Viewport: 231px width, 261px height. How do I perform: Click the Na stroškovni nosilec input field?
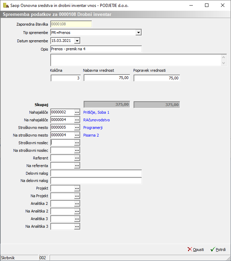[x=62, y=150]
